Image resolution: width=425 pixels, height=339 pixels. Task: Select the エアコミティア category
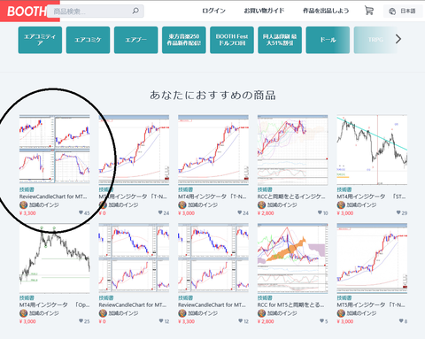point(40,40)
